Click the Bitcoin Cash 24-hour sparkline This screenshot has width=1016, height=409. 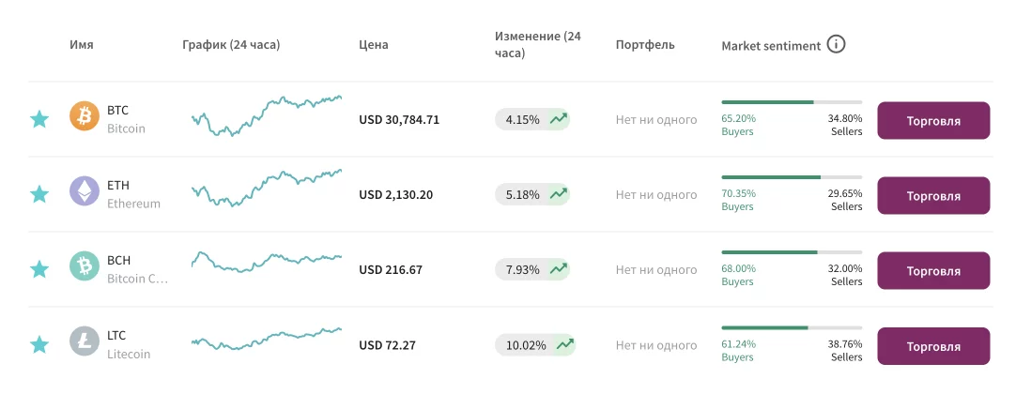tap(267, 261)
